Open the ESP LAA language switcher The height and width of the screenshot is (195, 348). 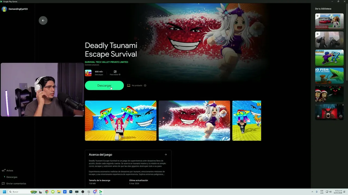(x=322, y=192)
